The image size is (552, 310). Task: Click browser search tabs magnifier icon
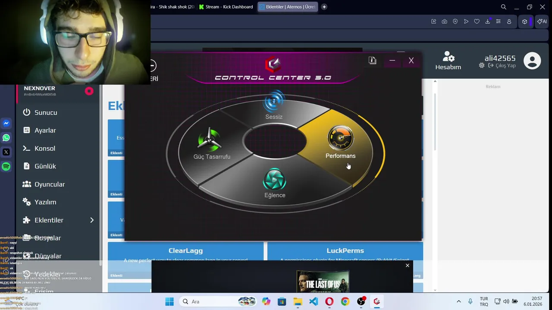(504, 7)
